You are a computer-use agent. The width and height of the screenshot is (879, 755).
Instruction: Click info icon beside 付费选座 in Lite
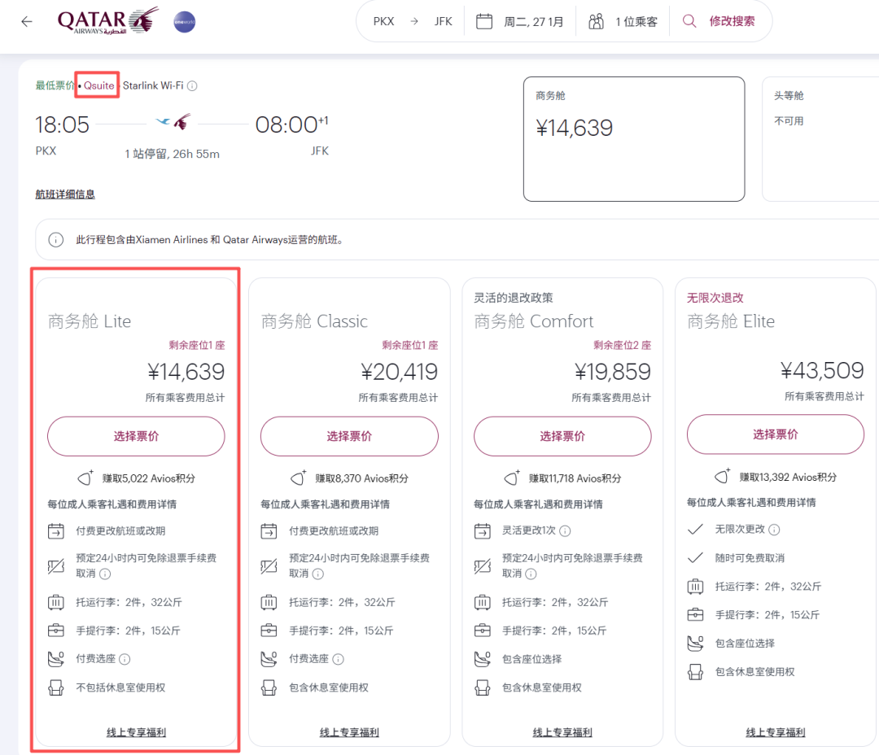point(125,659)
